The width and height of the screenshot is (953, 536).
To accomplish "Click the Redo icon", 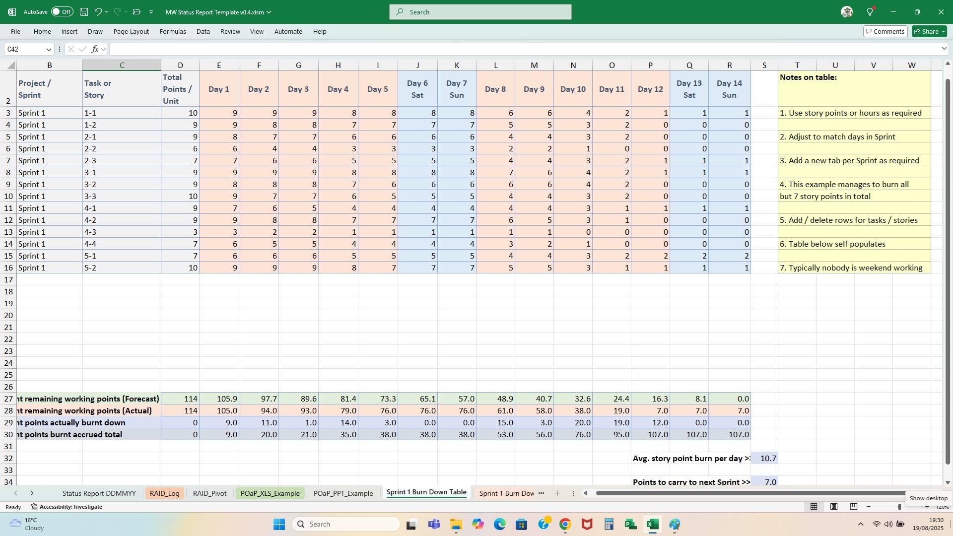I will [117, 11].
